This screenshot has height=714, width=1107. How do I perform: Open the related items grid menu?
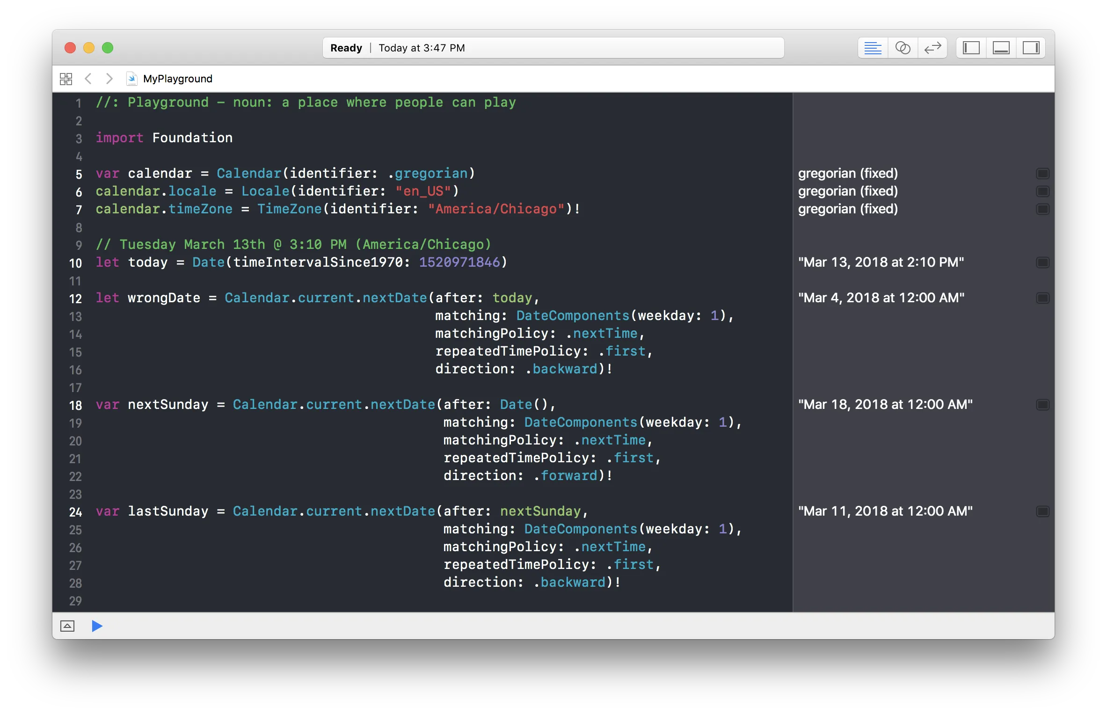pos(66,79)
